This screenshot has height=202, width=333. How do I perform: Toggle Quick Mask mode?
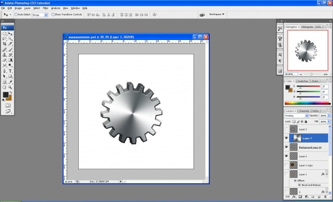[x=8, y=105]
